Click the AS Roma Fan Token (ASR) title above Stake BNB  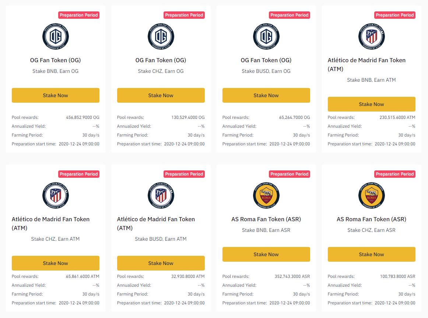266,219
